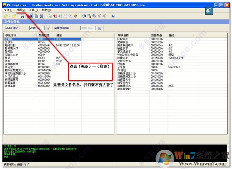Select the headers info toolbar icon
The height and width of the screenshot is (169, 232).
pos(31,16)
